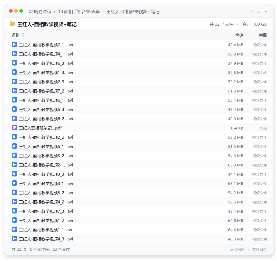Screen dimensions: 277x261
Task: Click video icon for 王红人-面相教学视频2_3
Action: [14, 81]
